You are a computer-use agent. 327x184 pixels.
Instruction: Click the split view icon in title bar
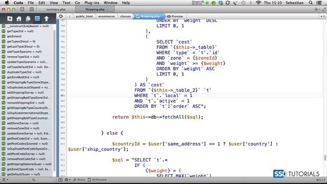tap(32, 9)
